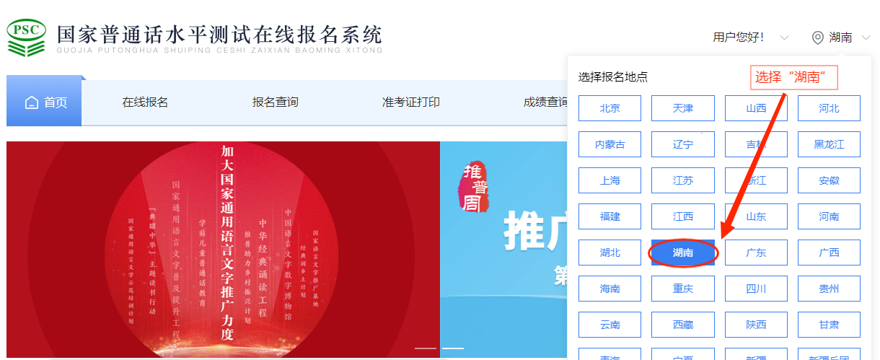Click the red 推广 banner image

223,250
